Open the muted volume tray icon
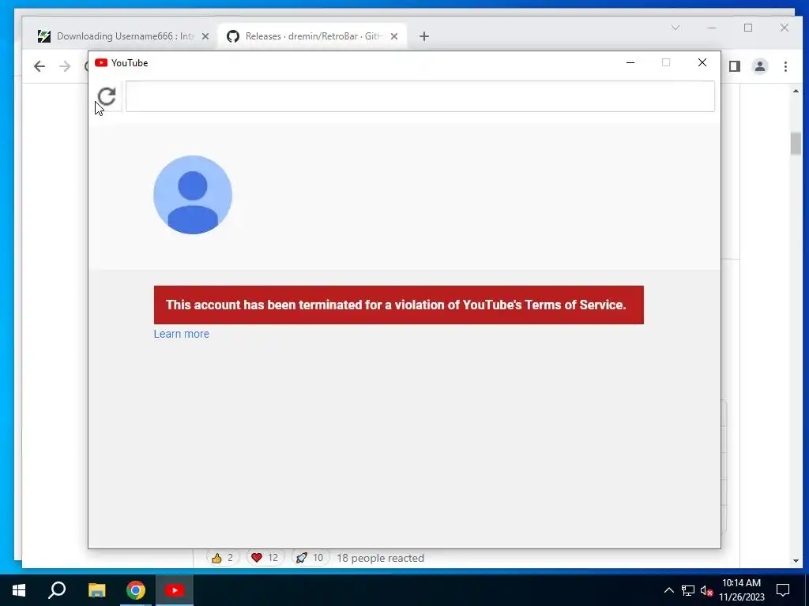This screenshot has width=809, height=606. point(707,590)
